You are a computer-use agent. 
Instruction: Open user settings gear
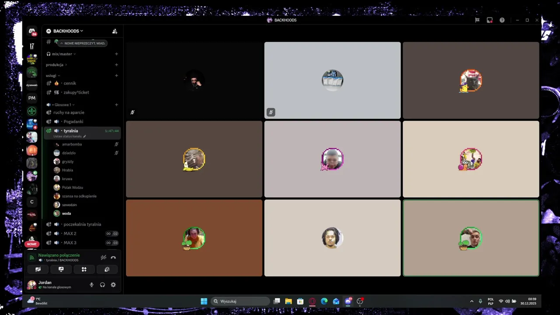(x=113, y=285)
